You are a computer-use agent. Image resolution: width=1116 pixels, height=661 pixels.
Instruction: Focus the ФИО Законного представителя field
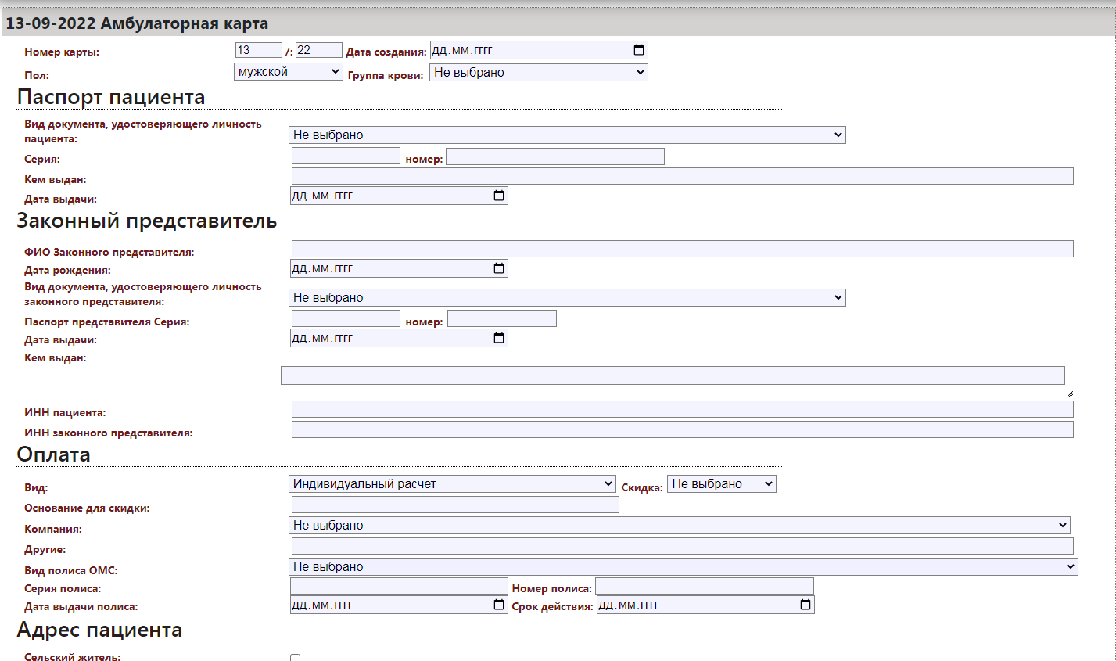click(x=682, y=249)
